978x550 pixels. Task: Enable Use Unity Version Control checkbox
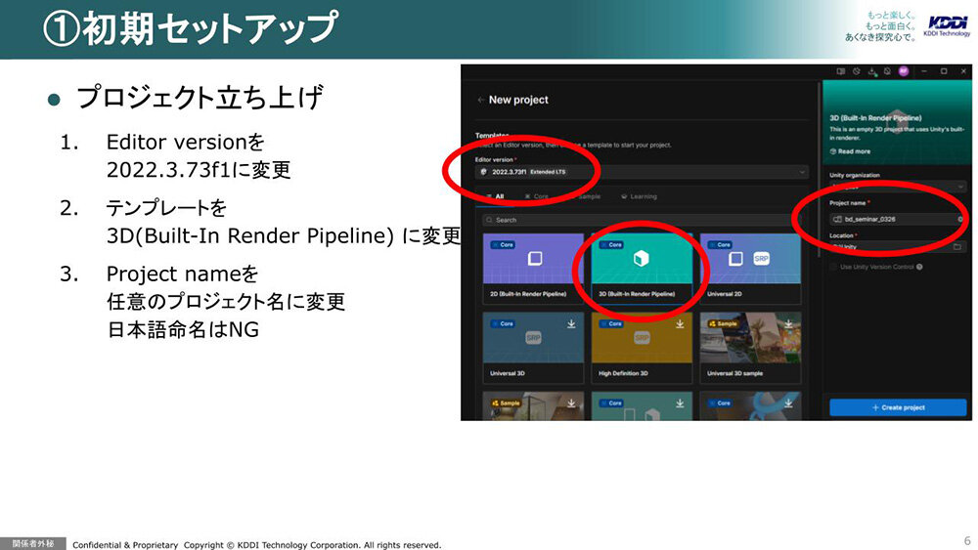tap(834, 266)
